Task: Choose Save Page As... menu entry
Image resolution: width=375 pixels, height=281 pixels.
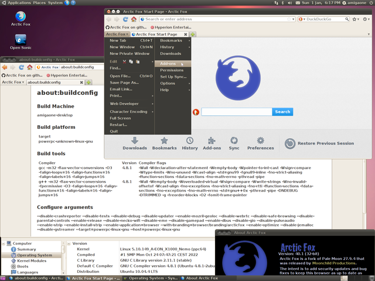Action: click(x=129, y=83)
